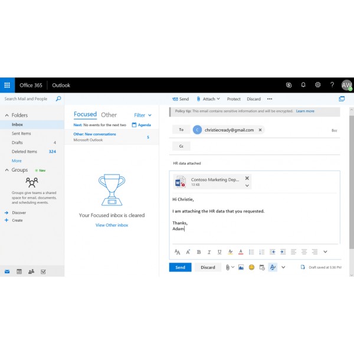Screen dimensions: 354x354
Task: Open Calendar from bottom navigation
Action: 19,271
